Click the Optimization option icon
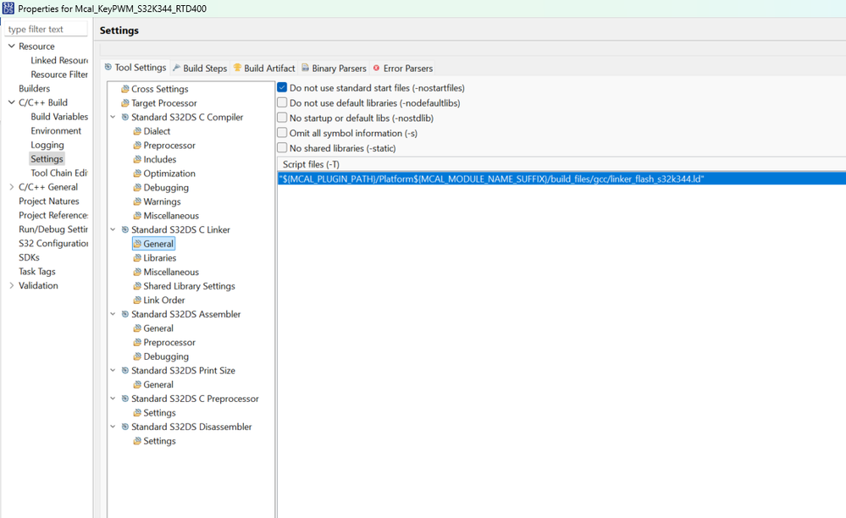The height and width of the screenshot is (518, 846). click(x=137, y=173)
